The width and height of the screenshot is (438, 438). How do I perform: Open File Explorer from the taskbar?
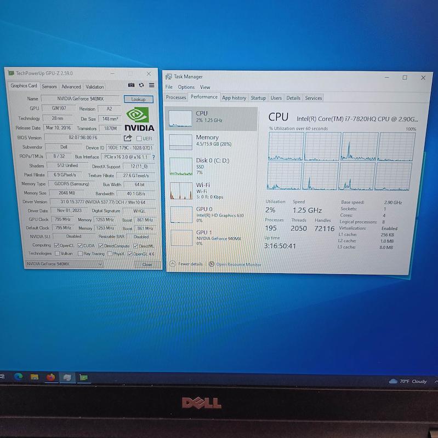(x=35, y=377)
